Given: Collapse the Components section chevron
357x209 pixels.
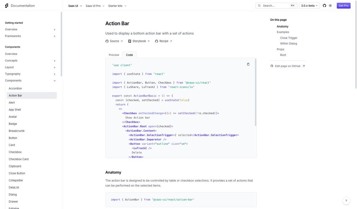Looking at the screenshot, I should [x=54, y=81].
